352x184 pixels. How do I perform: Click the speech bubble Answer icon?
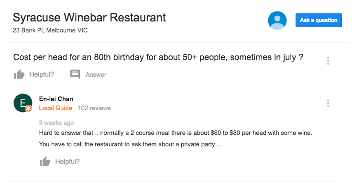pyautogui.click(x=75, y=74)
